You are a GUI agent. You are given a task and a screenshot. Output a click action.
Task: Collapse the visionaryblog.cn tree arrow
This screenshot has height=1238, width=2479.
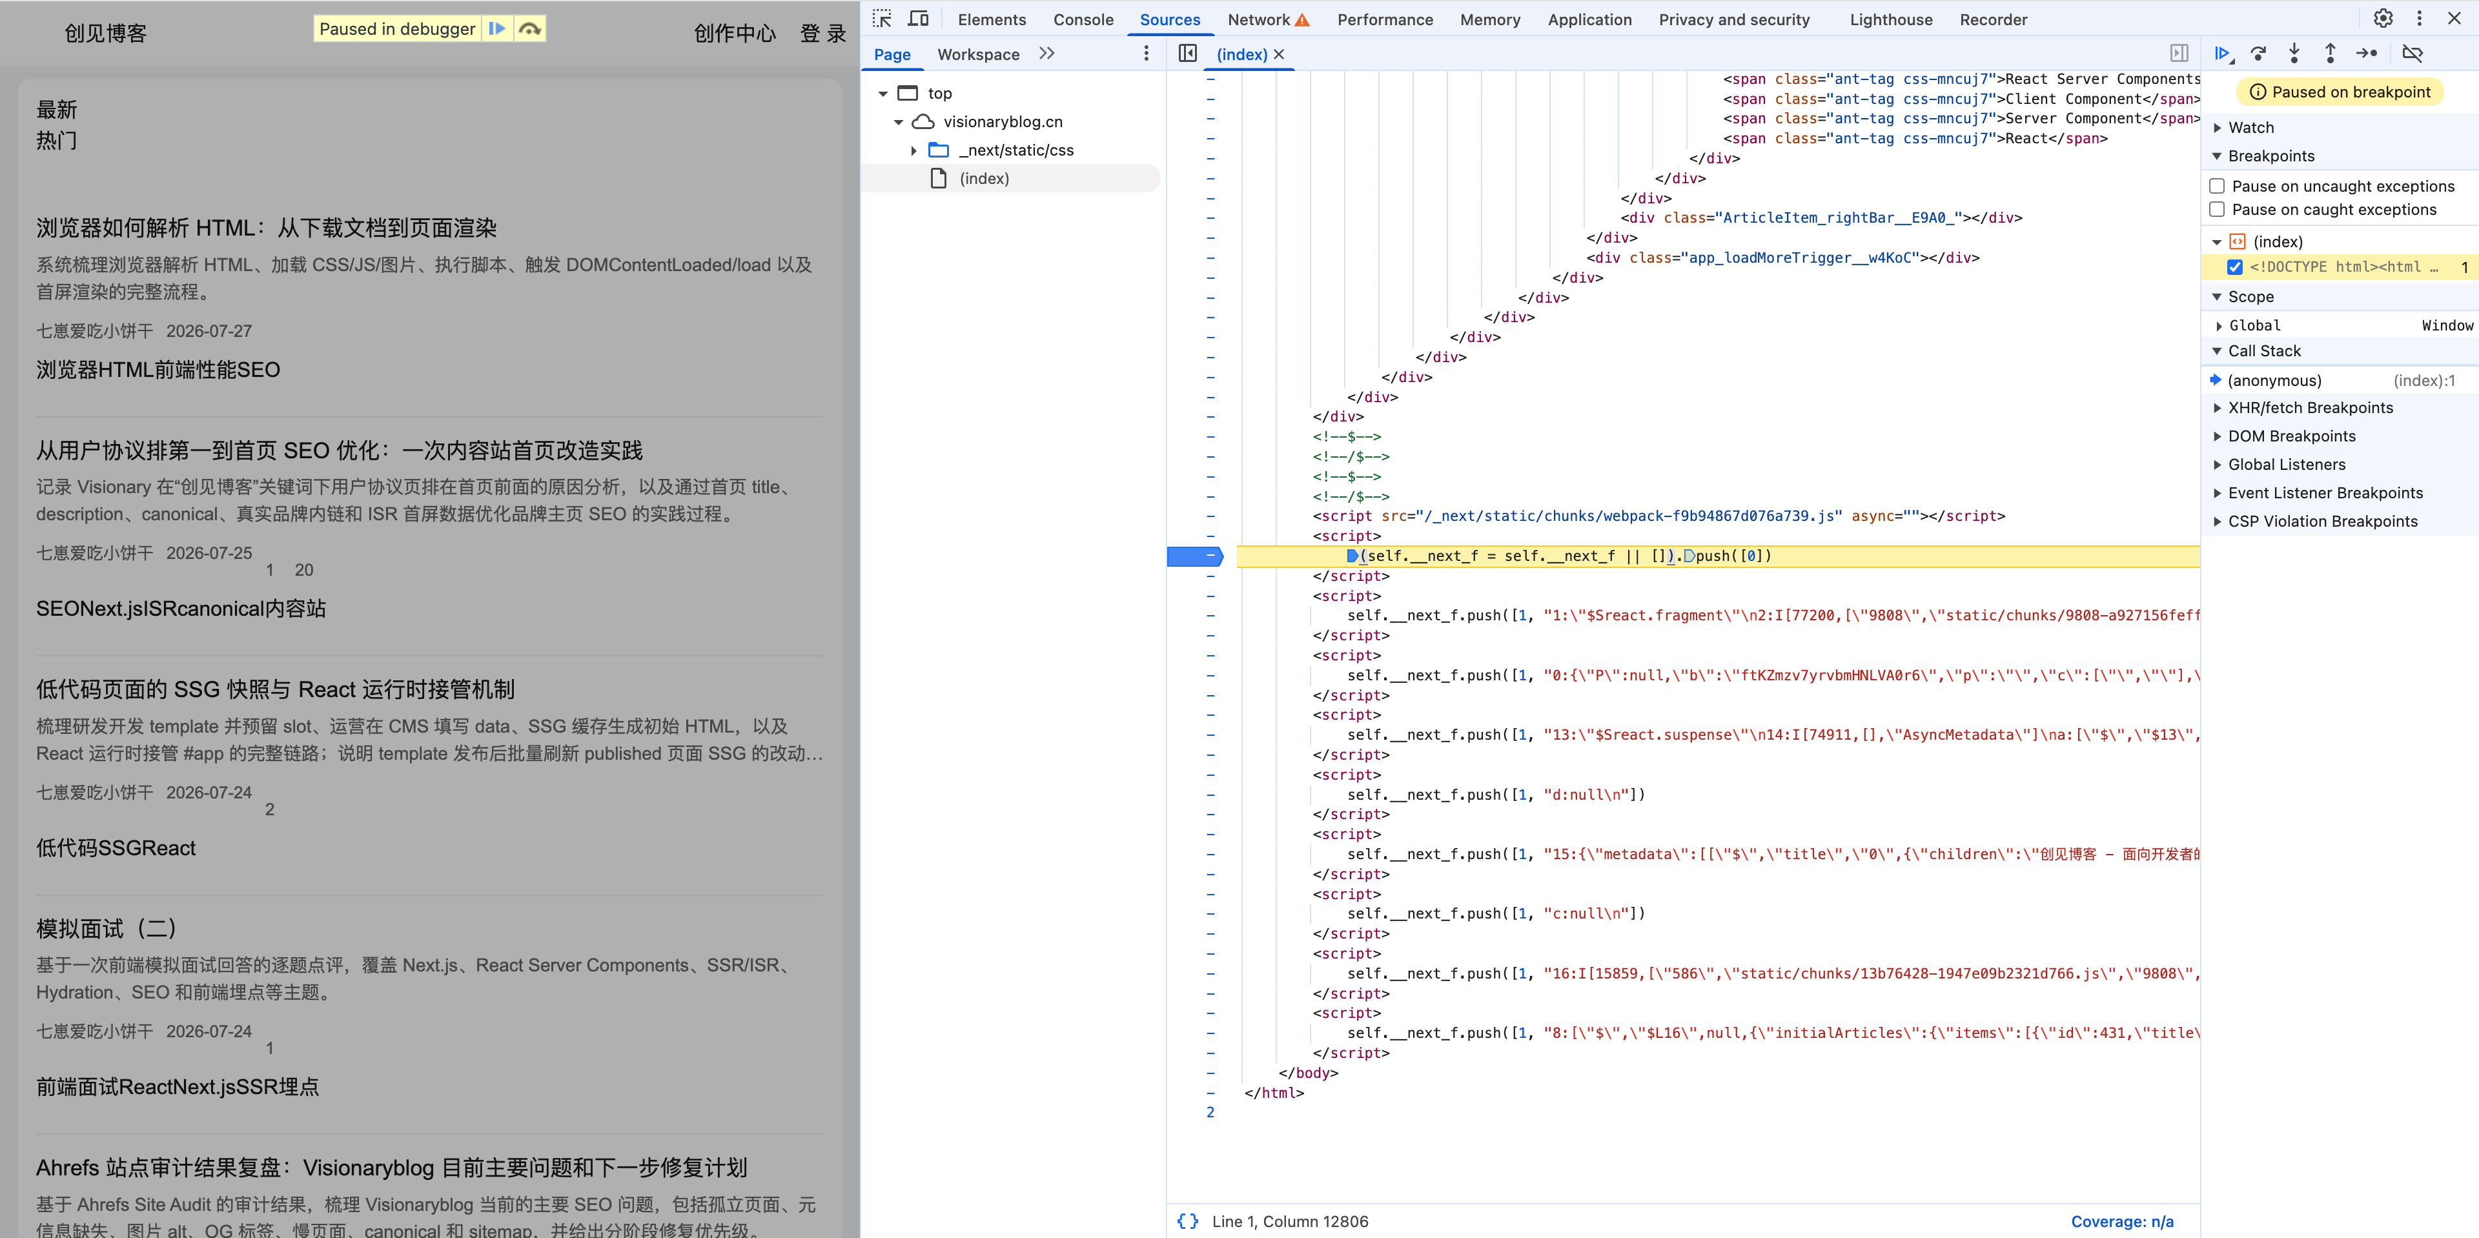[898, 122]
